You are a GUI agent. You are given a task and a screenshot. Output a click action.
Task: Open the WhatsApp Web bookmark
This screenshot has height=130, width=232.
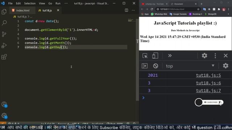tap(159, 14)
